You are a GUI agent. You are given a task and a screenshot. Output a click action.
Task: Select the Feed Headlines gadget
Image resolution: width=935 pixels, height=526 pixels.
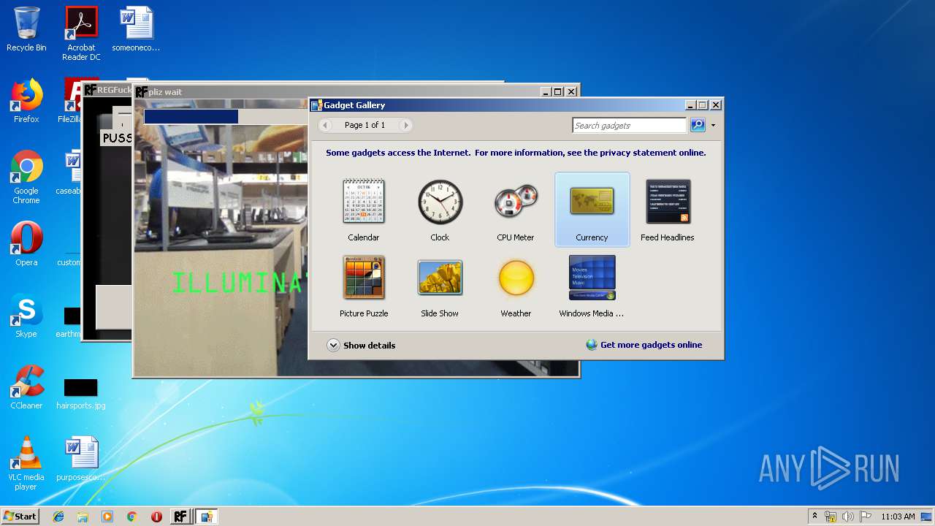pos(668,210)
